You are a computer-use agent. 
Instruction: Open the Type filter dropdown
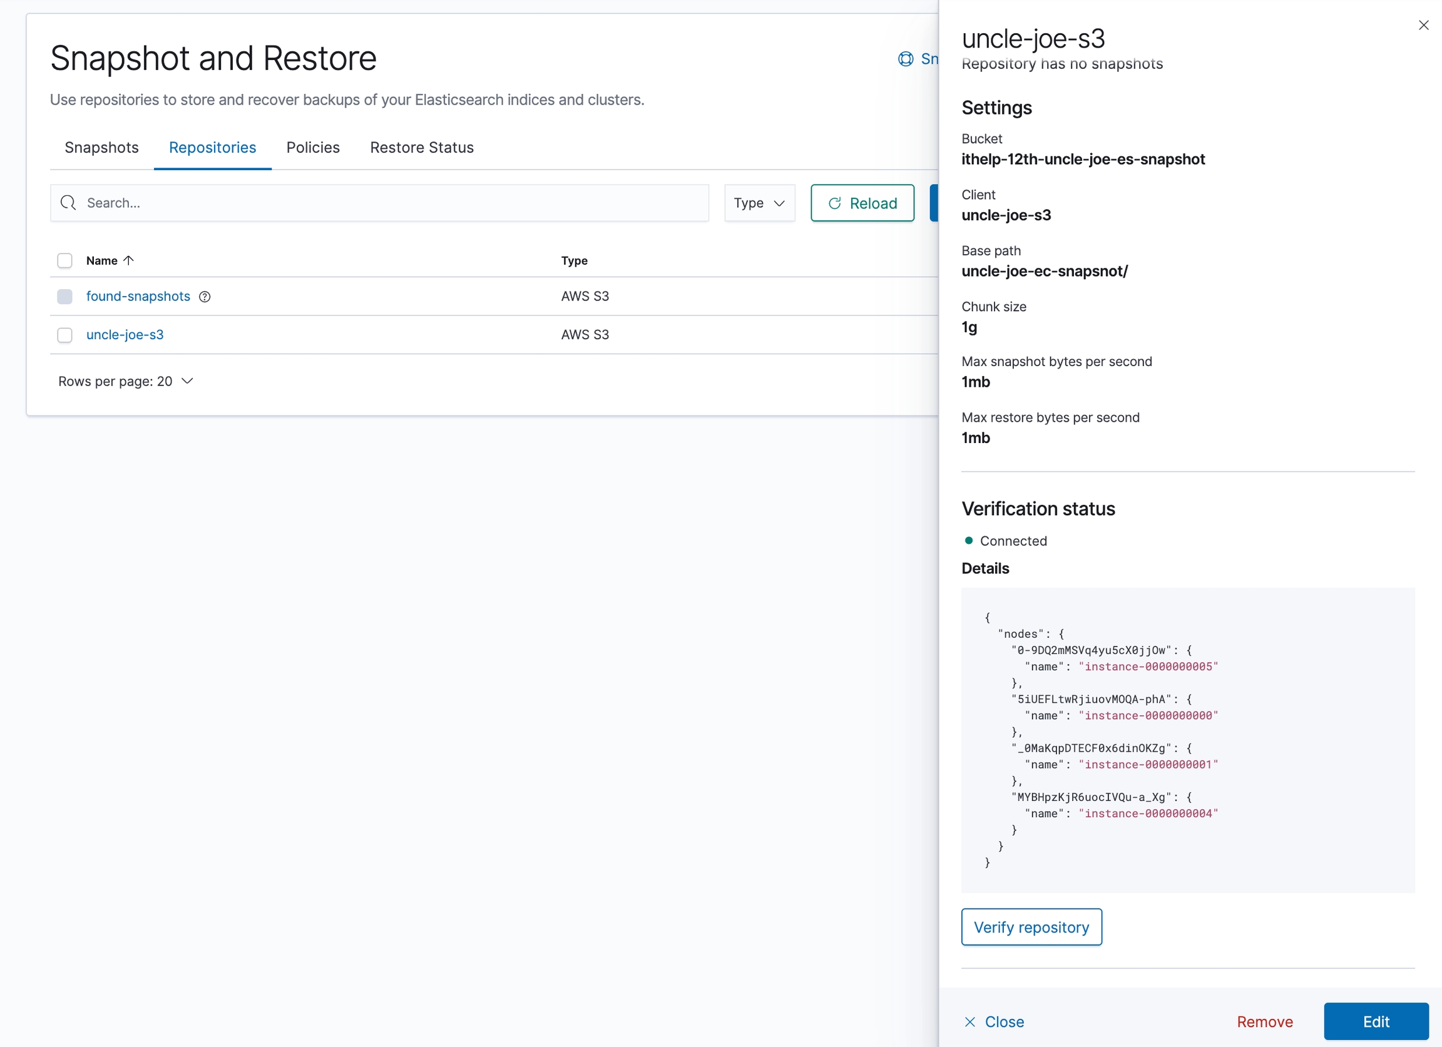coord(759,203)
